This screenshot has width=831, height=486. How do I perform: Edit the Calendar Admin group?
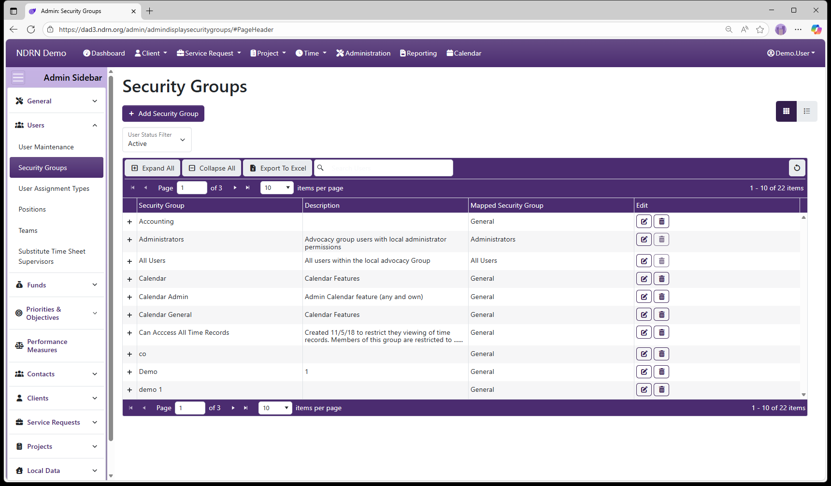point(644,297)
